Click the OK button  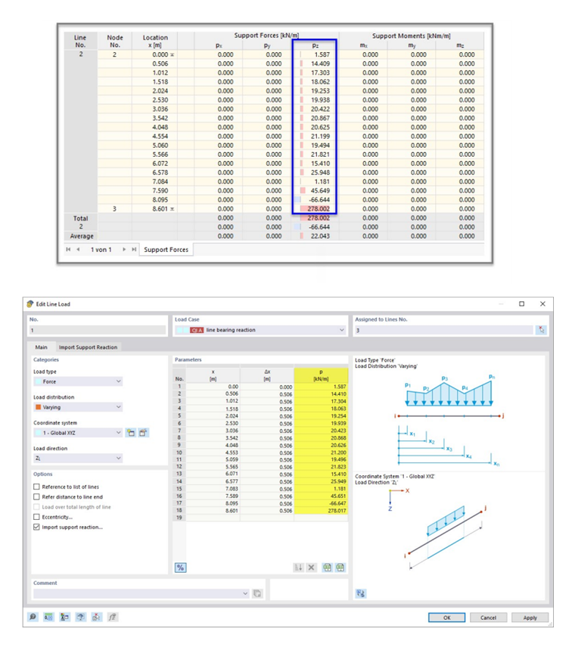446,618
